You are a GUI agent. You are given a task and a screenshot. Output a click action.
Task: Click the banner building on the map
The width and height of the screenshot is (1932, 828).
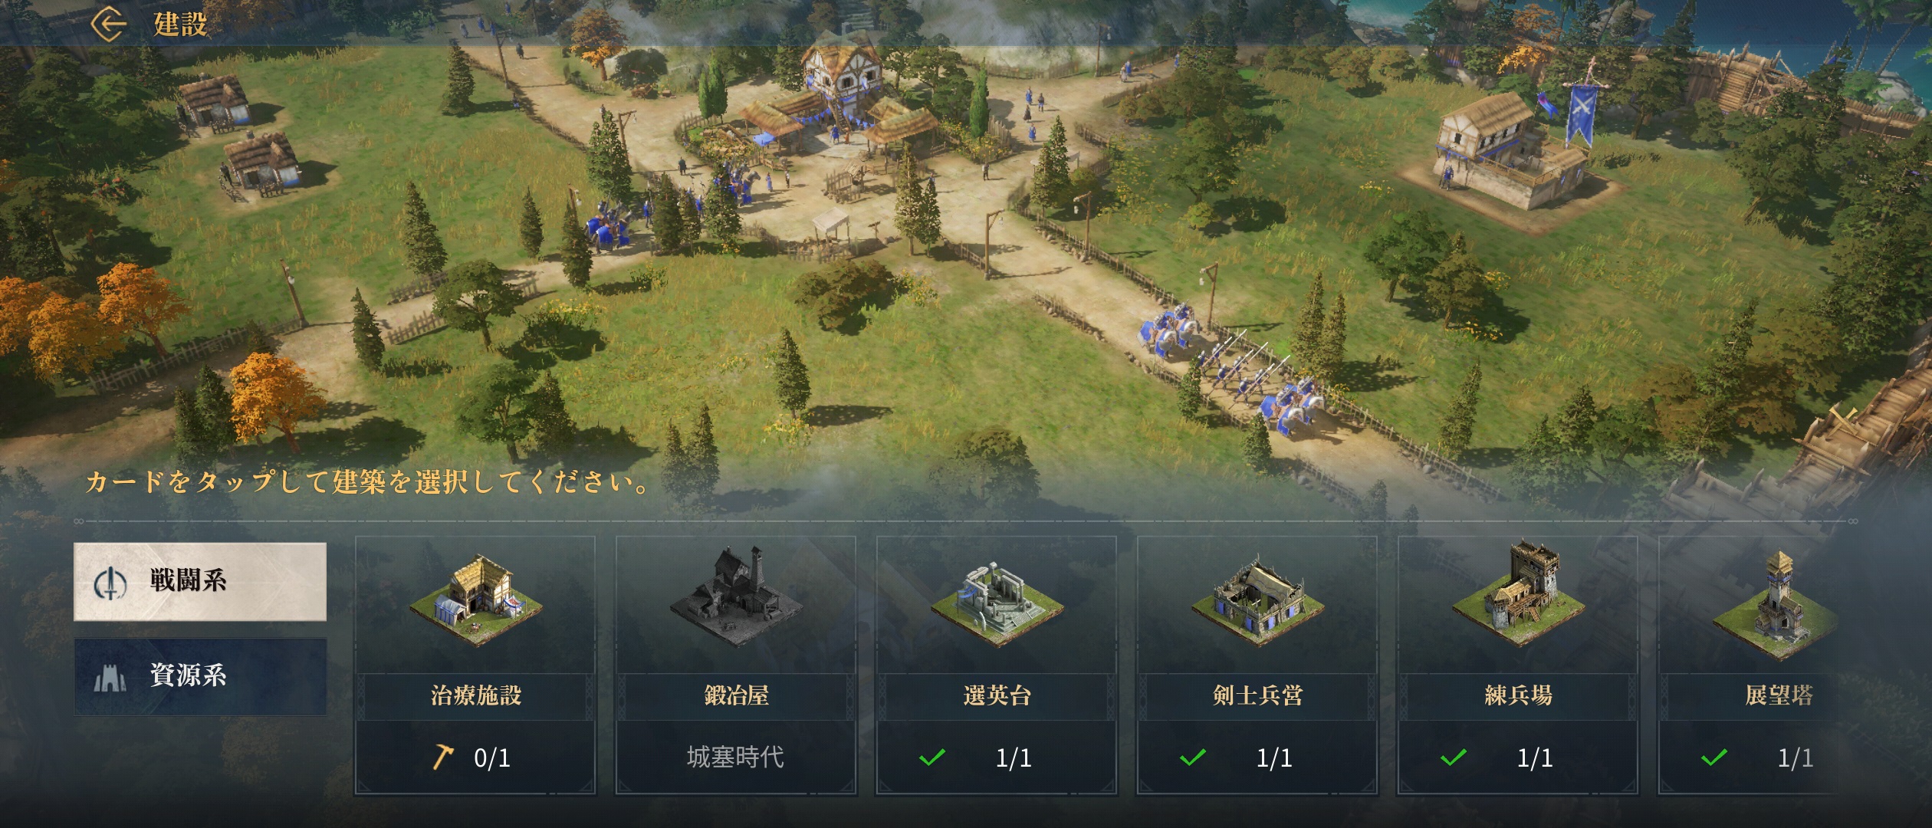pyautogui.click(x=1510, y=146)
